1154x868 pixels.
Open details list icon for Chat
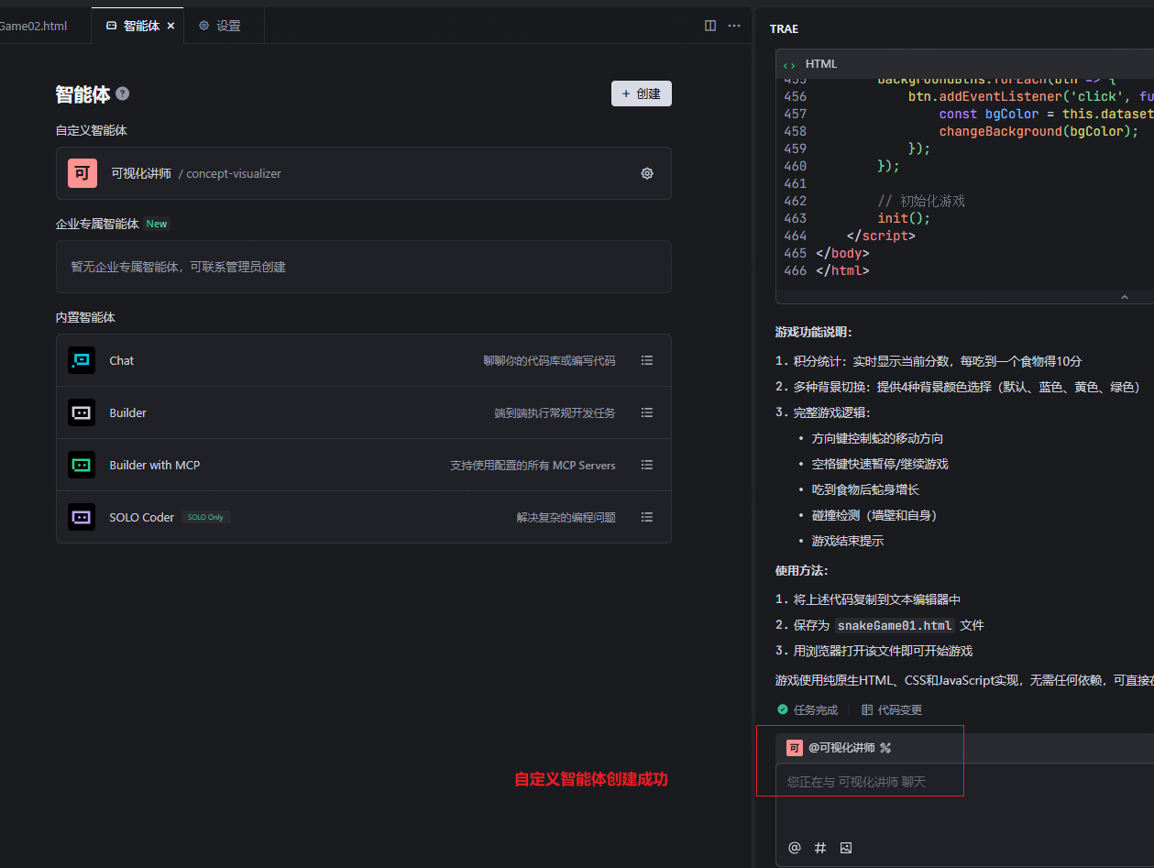click(647, 360)
